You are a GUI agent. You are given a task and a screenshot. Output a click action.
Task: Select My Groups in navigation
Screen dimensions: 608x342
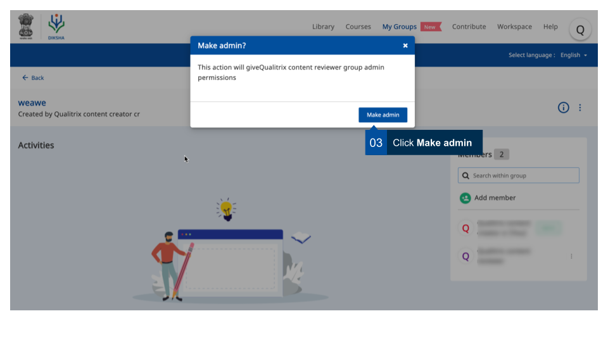(x=399, y=27)
